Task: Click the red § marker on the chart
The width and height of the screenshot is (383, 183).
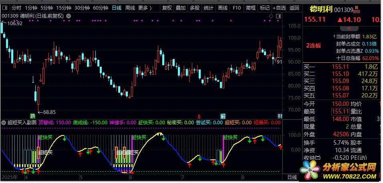Action: tap(198, 116)
